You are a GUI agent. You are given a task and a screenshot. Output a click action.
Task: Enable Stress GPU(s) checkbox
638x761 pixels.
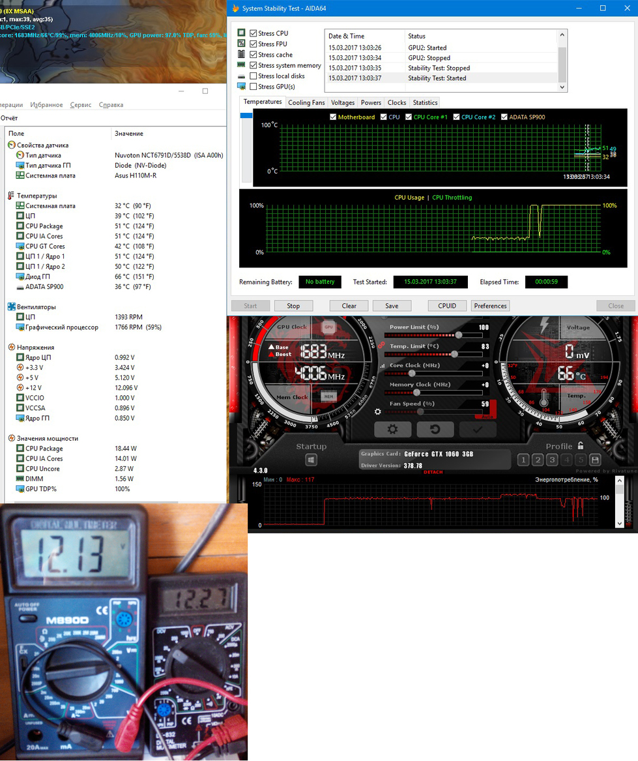[x=254, y=87]
